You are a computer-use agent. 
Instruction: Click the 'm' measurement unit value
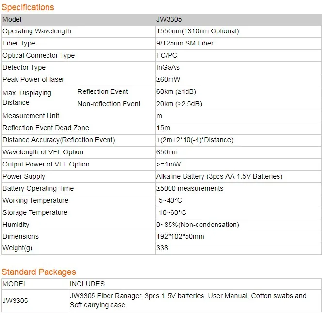159,116
